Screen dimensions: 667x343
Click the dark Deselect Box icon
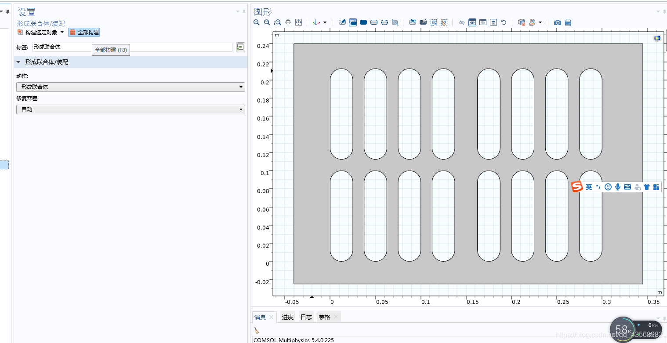(423, 22)
